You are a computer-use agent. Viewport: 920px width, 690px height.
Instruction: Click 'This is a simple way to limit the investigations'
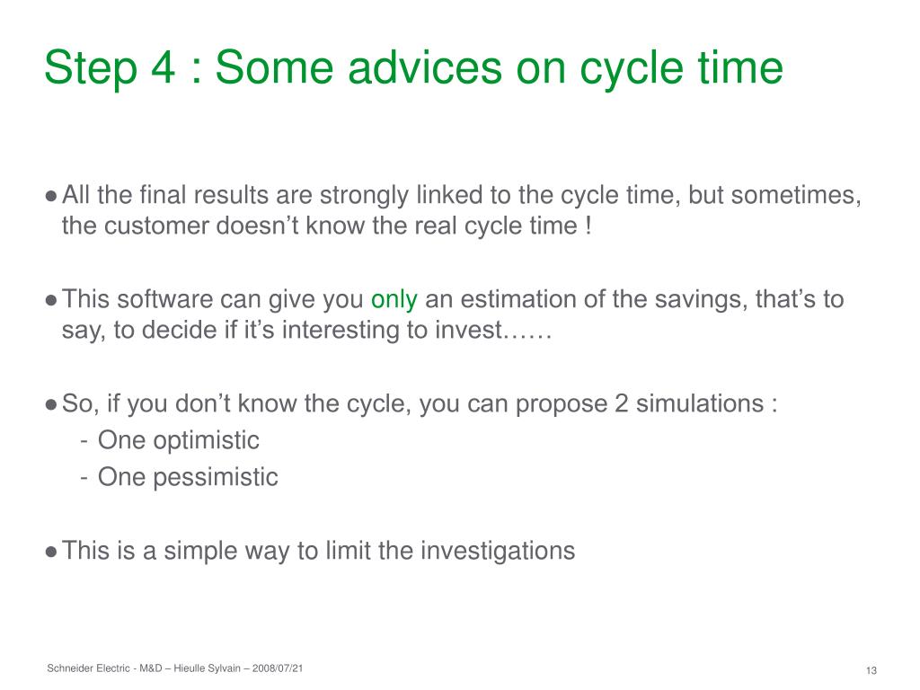click(x=319, y=552)
